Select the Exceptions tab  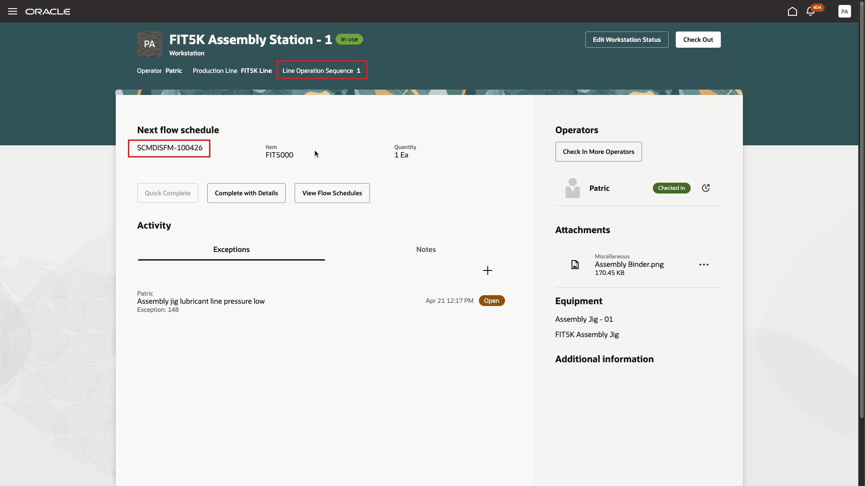[x=231, y=249]
